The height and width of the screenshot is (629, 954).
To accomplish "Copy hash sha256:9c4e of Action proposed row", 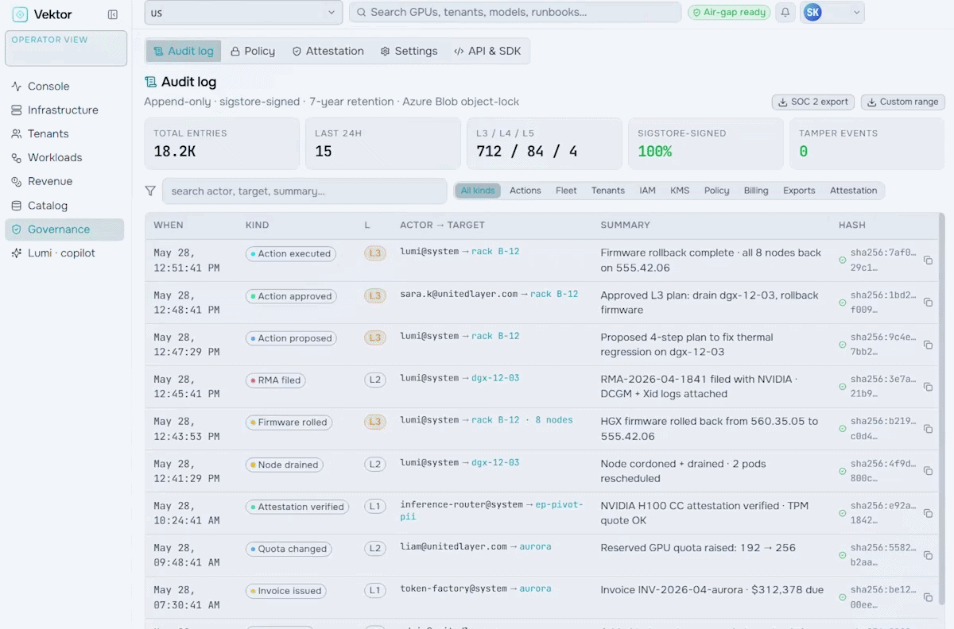I will 928,345.
